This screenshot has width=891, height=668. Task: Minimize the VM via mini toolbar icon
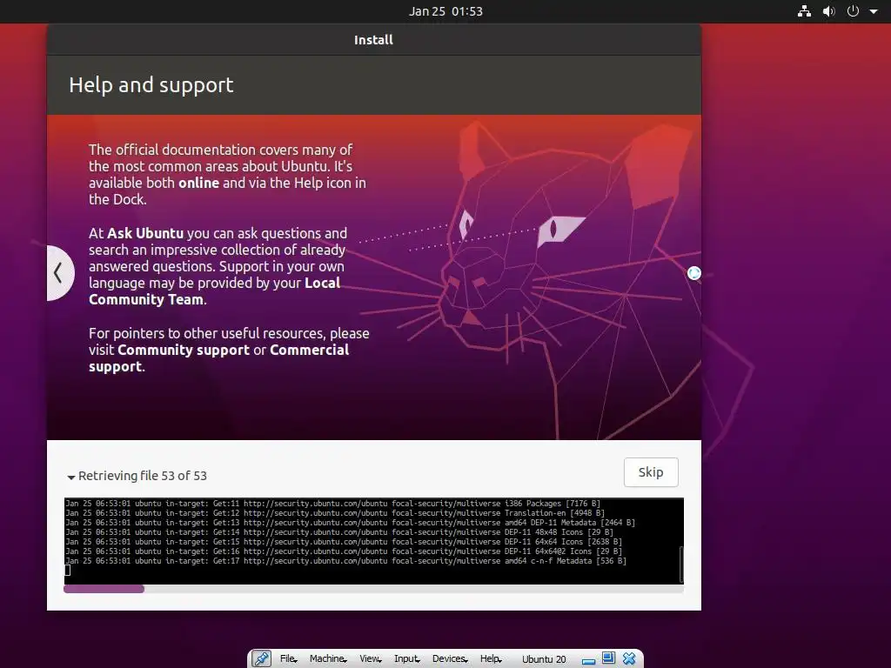589,661
